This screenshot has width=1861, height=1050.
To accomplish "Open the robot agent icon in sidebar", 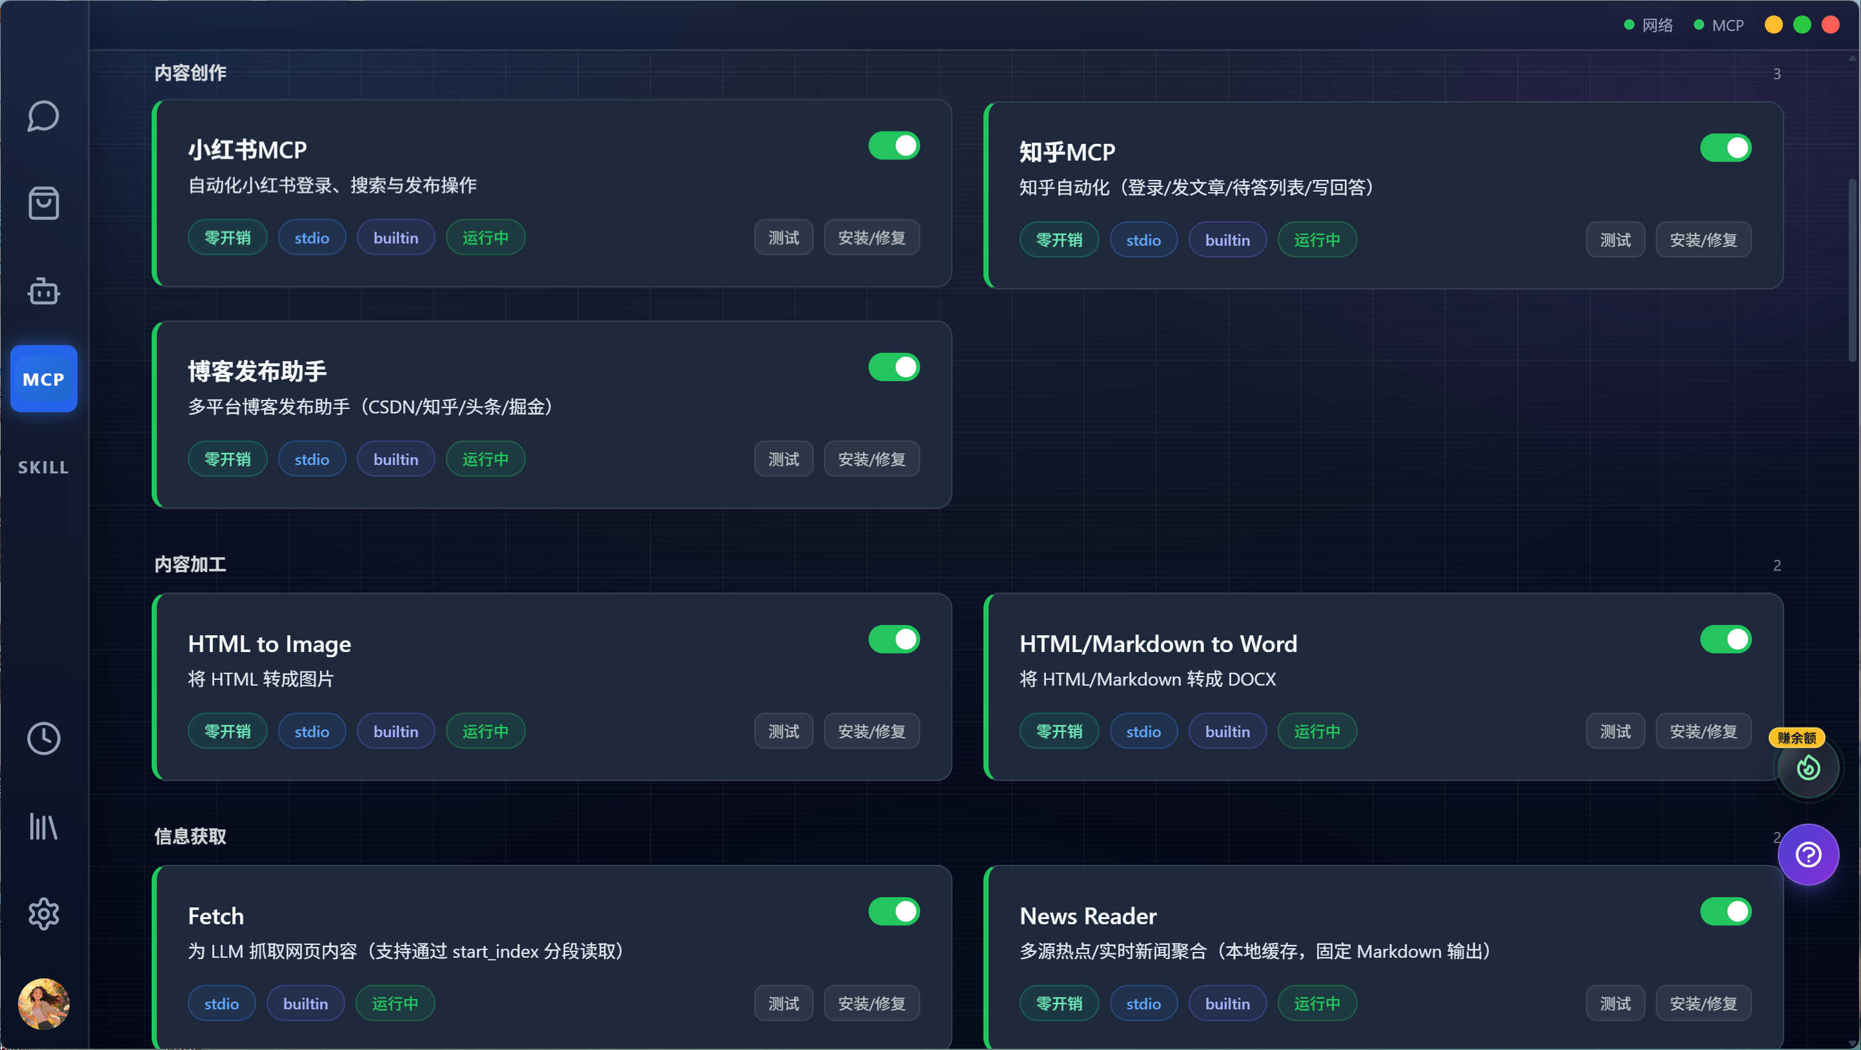I will 43,291.
